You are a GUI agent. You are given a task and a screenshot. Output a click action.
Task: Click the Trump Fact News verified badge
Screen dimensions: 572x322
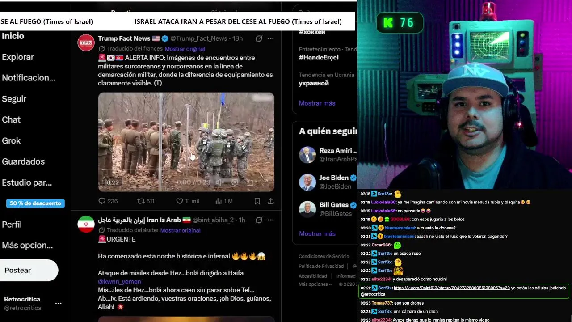tap(165, 38)
